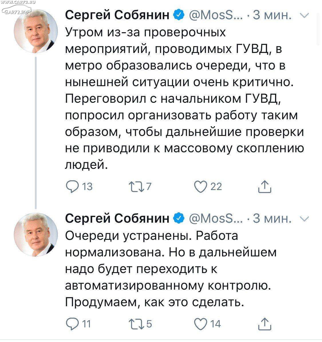The image size is (322, 342).
Task: View profile avatar on the second tweet
Action: click(36, 234)
